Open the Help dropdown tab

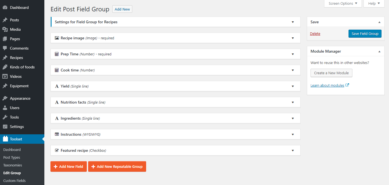374,4
